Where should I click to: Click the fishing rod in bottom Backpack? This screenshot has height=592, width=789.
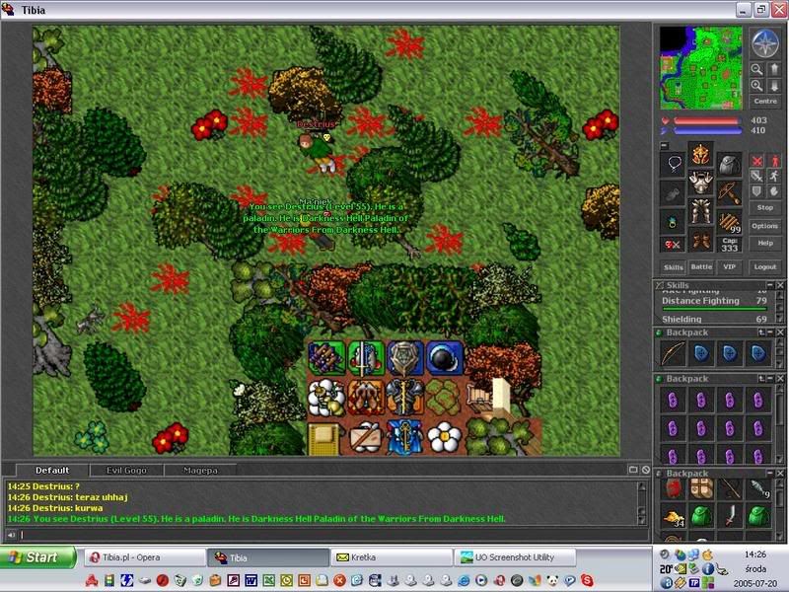tap(730, 487)
